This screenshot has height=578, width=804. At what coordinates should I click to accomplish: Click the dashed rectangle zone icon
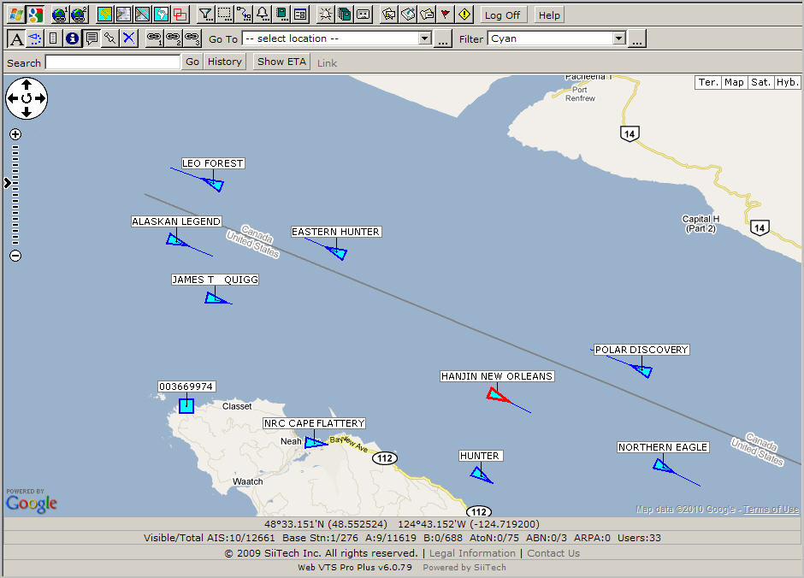(225, 15)
